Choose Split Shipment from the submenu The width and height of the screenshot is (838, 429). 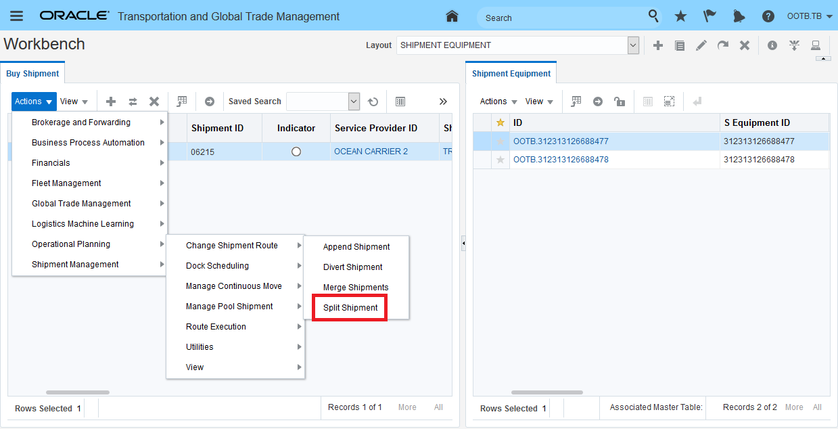350,308
